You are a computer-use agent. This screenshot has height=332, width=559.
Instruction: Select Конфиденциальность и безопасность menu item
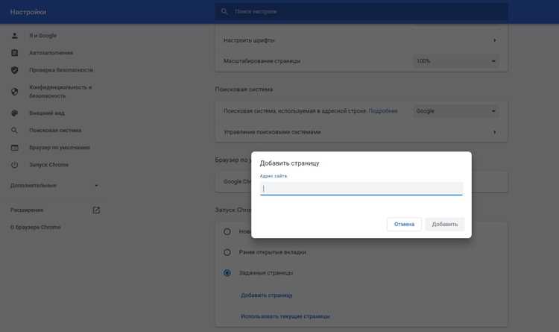(60, 91)
